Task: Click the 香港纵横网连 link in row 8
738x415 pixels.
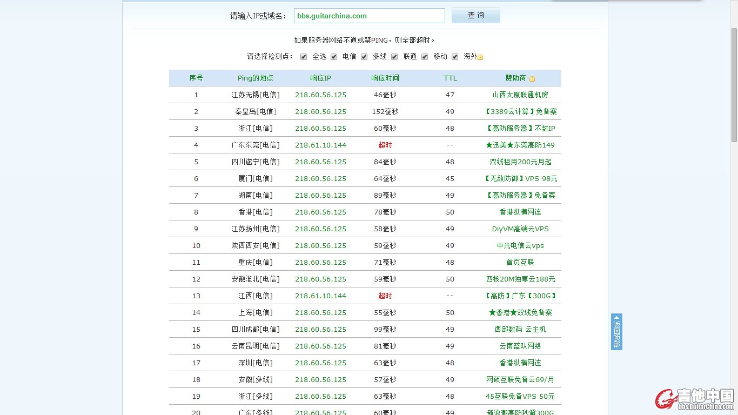Action: (x=520, y=212)
